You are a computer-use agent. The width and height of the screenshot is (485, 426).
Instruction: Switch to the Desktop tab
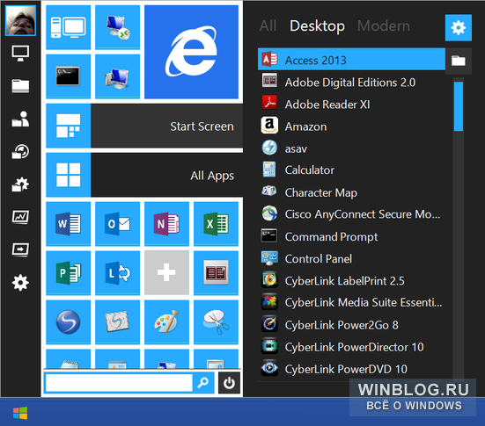click(x=317, y=26)
